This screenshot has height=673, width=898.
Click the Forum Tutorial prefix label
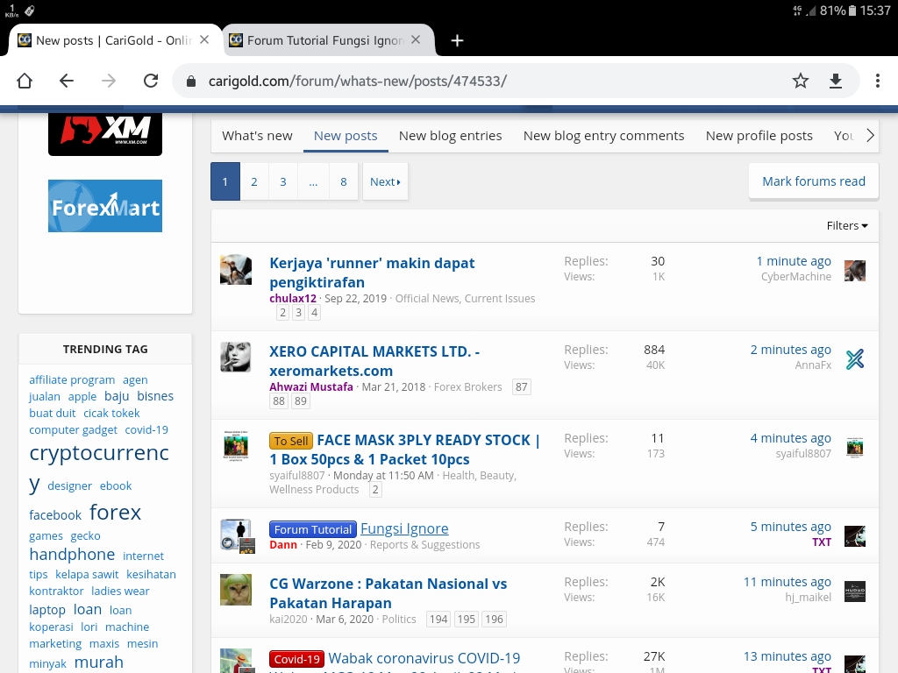[x=313, y=529]
